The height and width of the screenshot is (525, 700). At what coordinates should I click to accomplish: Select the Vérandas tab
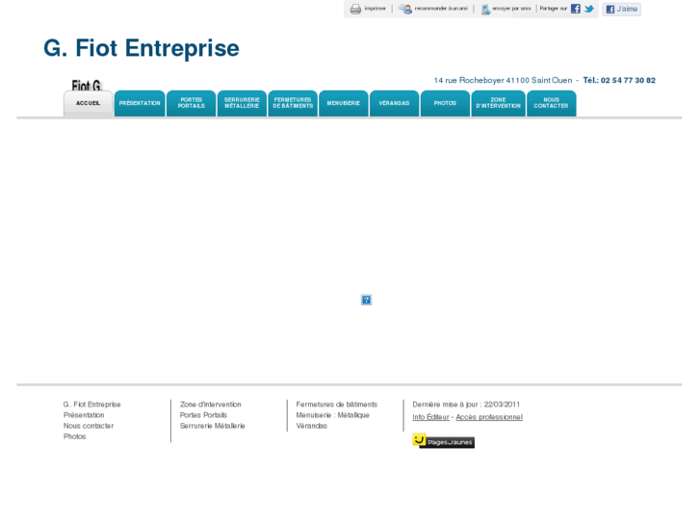(x=394, y=104)
